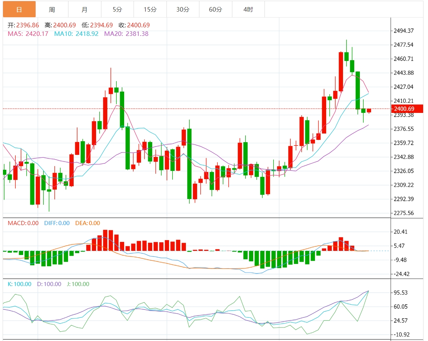Click the 2494.37 price axis label
428x341 pixels.
403,31
